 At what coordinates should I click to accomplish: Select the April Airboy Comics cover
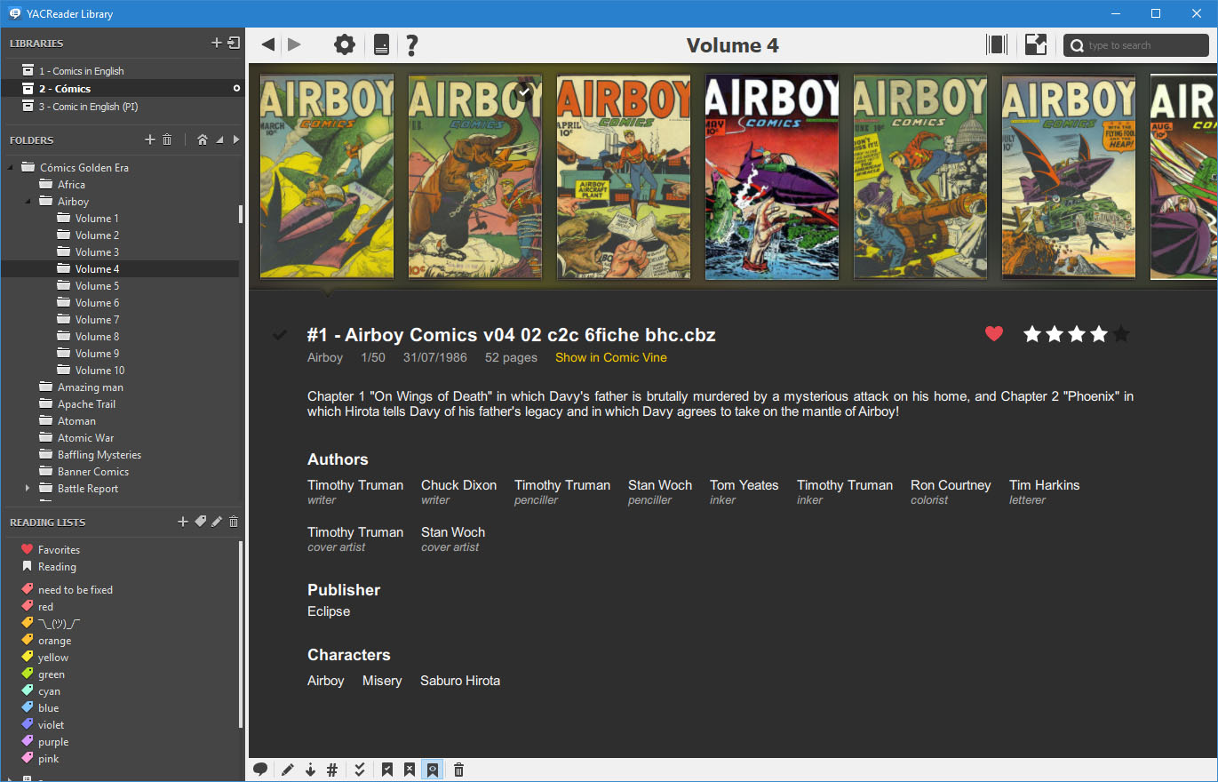(624, 176)
